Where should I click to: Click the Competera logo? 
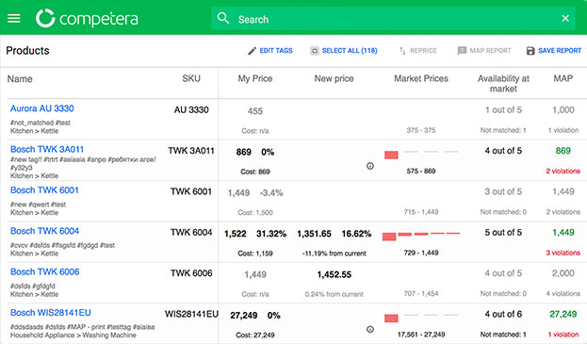[87, 18]
